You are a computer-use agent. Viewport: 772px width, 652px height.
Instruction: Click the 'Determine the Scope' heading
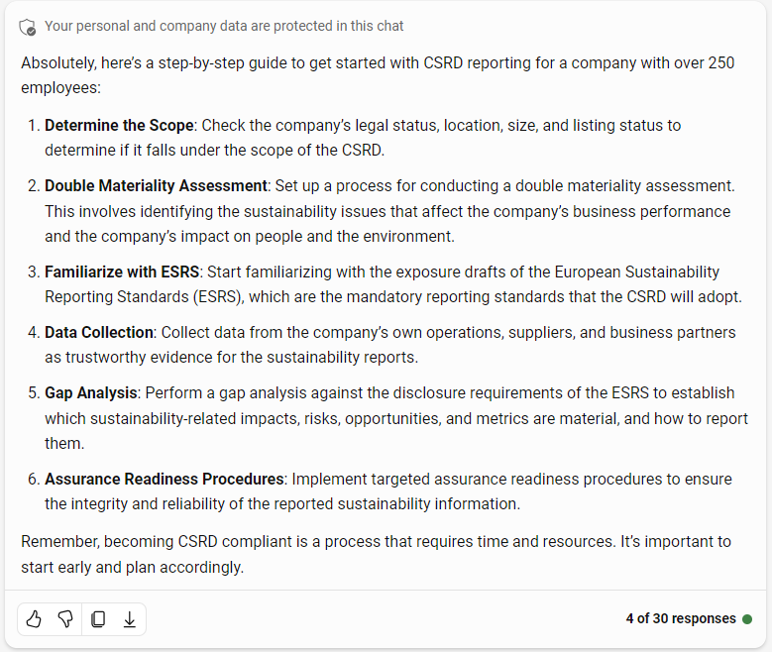click(x=119, y=126)
